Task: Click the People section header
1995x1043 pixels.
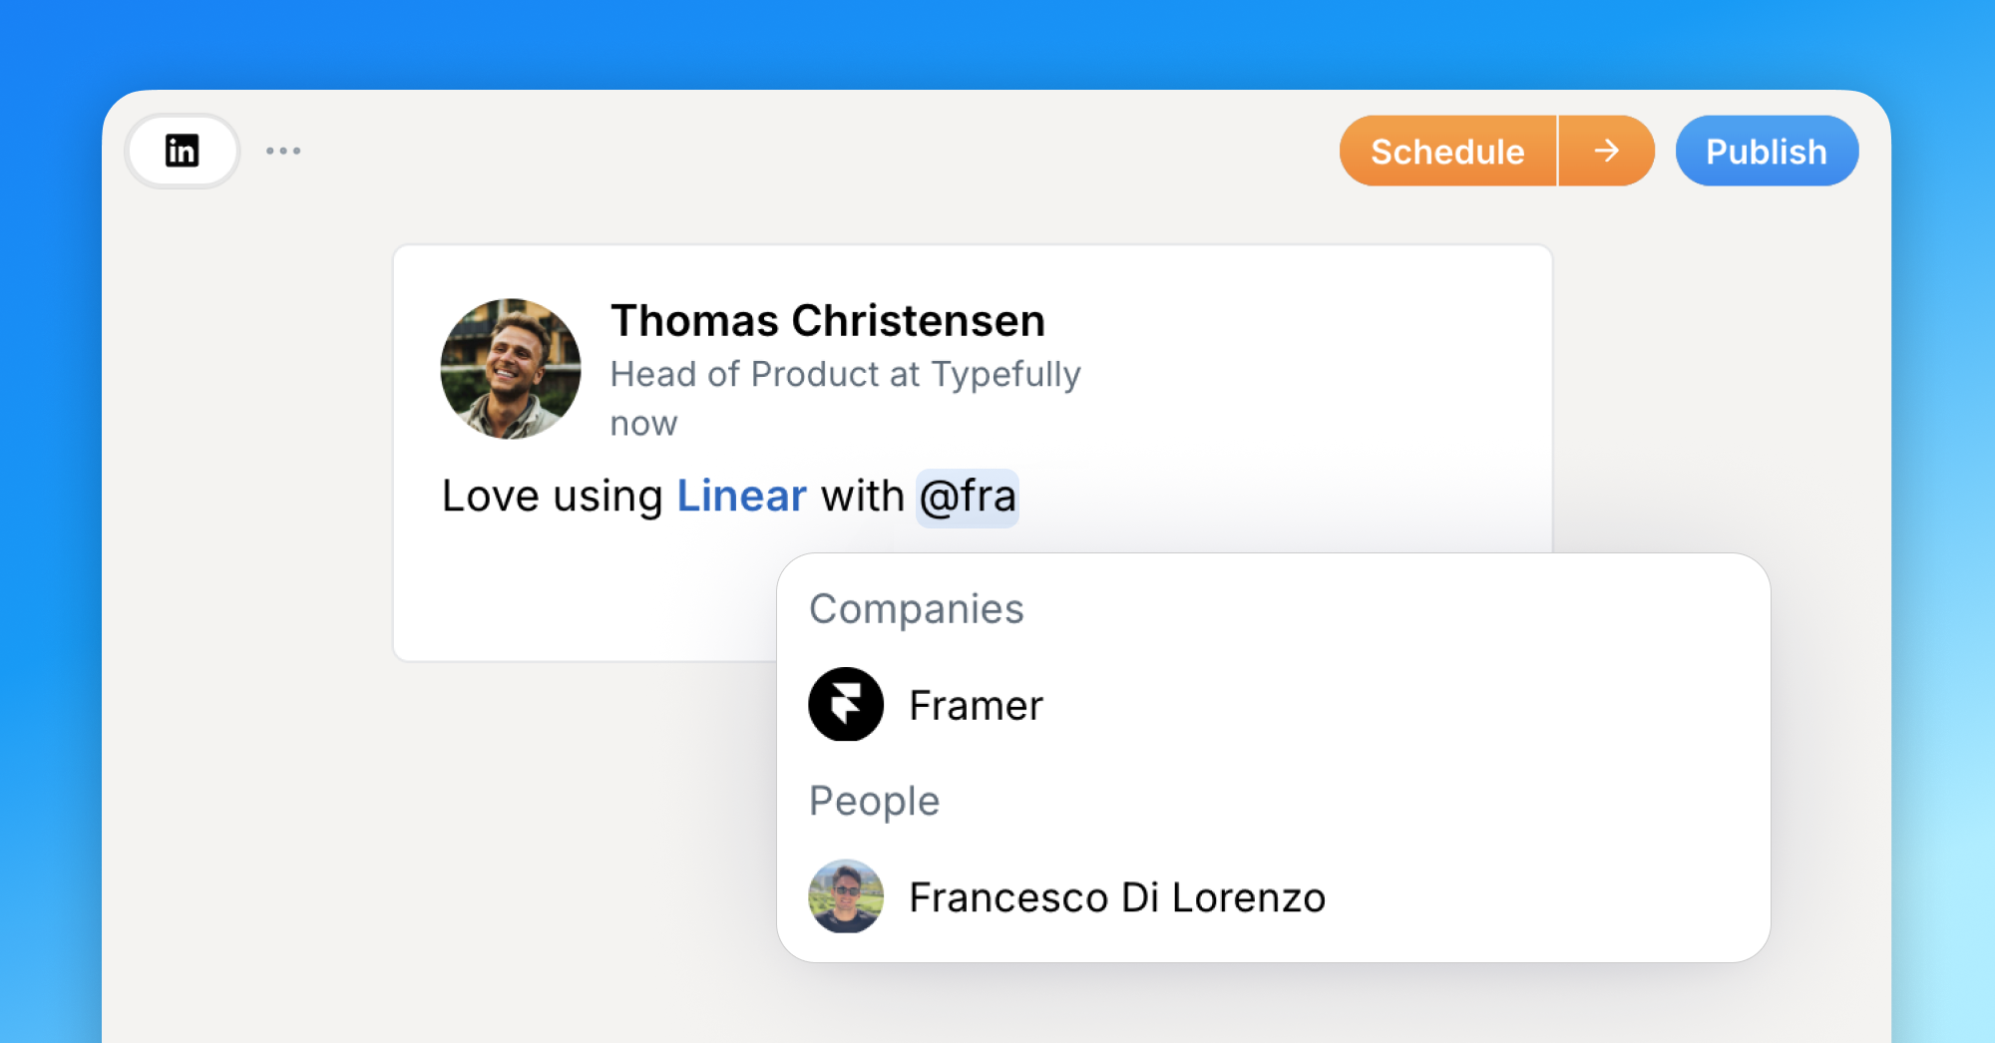Action: coord(874,801)
